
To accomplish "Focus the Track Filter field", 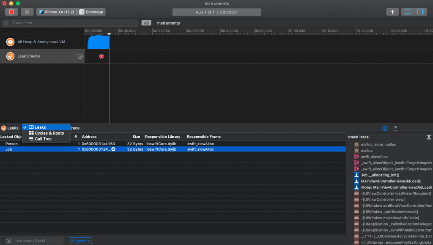I will click(x=71, y=23).
